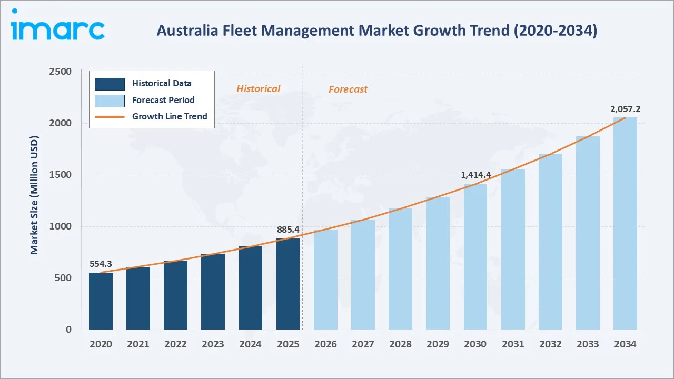This screenshot has width=674, height=379.
Task: Click the 2025 x-axis label
Action: tap(288, 344)
